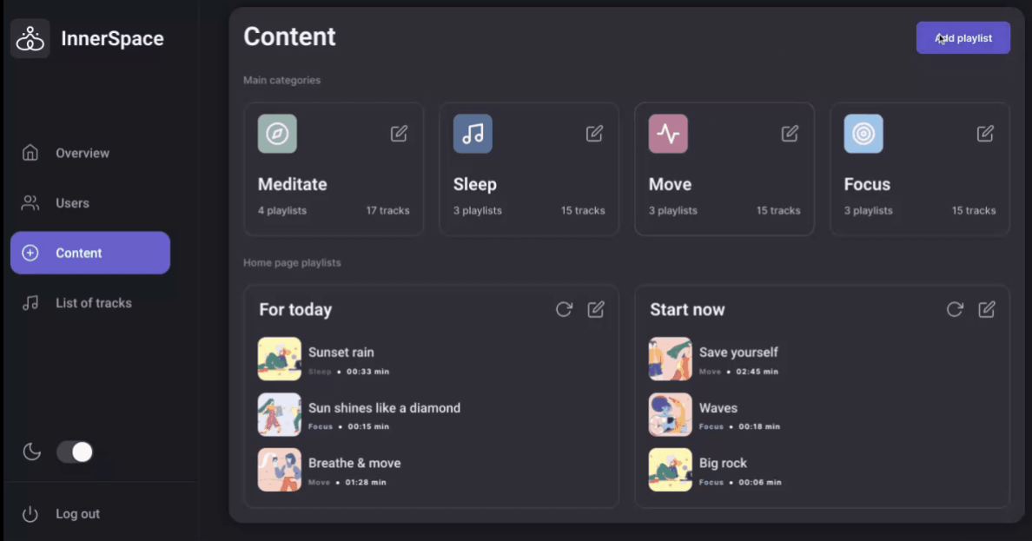Log out of the app

point(77,514)
